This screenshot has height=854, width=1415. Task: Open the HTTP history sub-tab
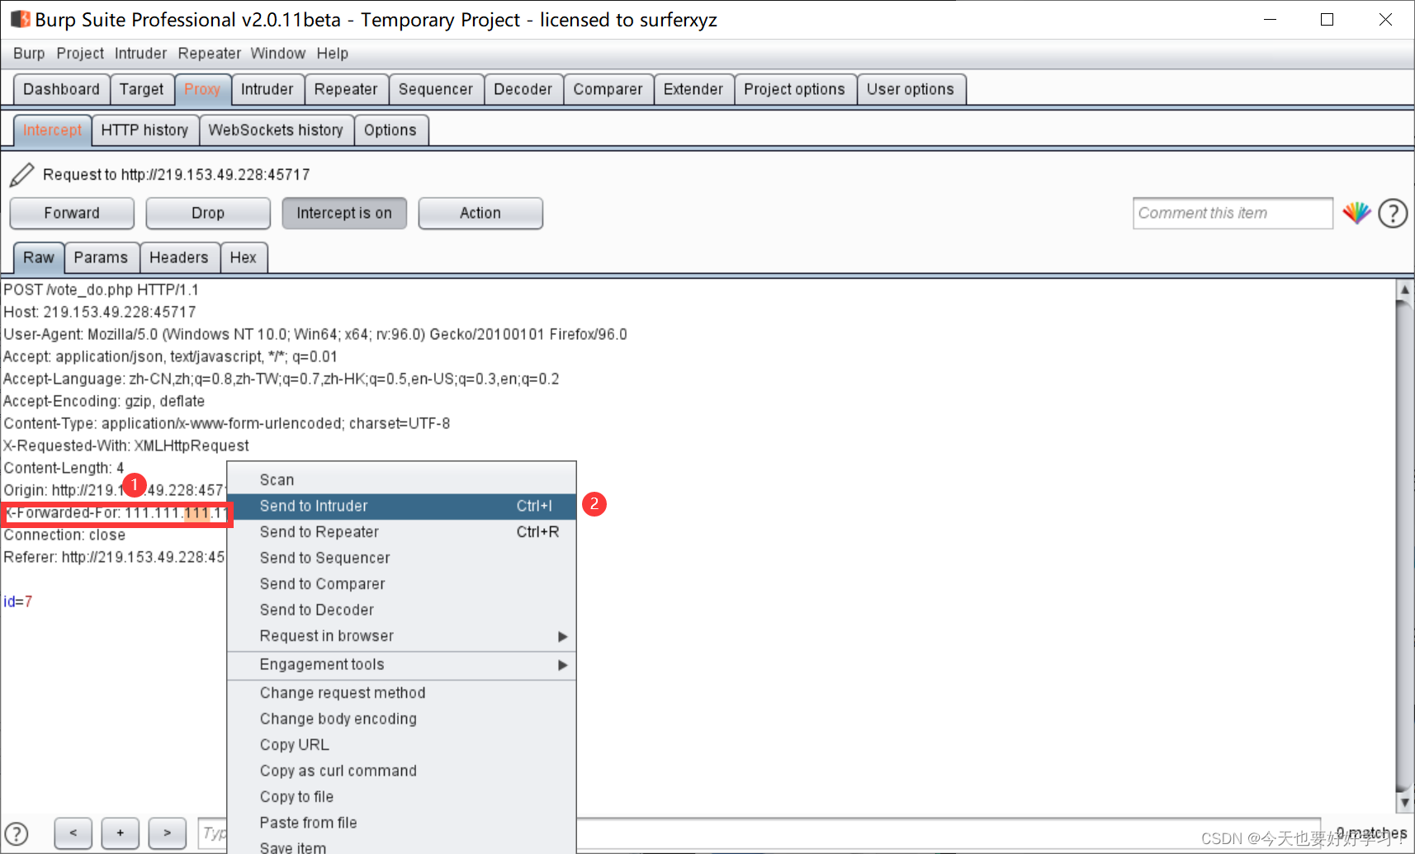coord(145,130)
